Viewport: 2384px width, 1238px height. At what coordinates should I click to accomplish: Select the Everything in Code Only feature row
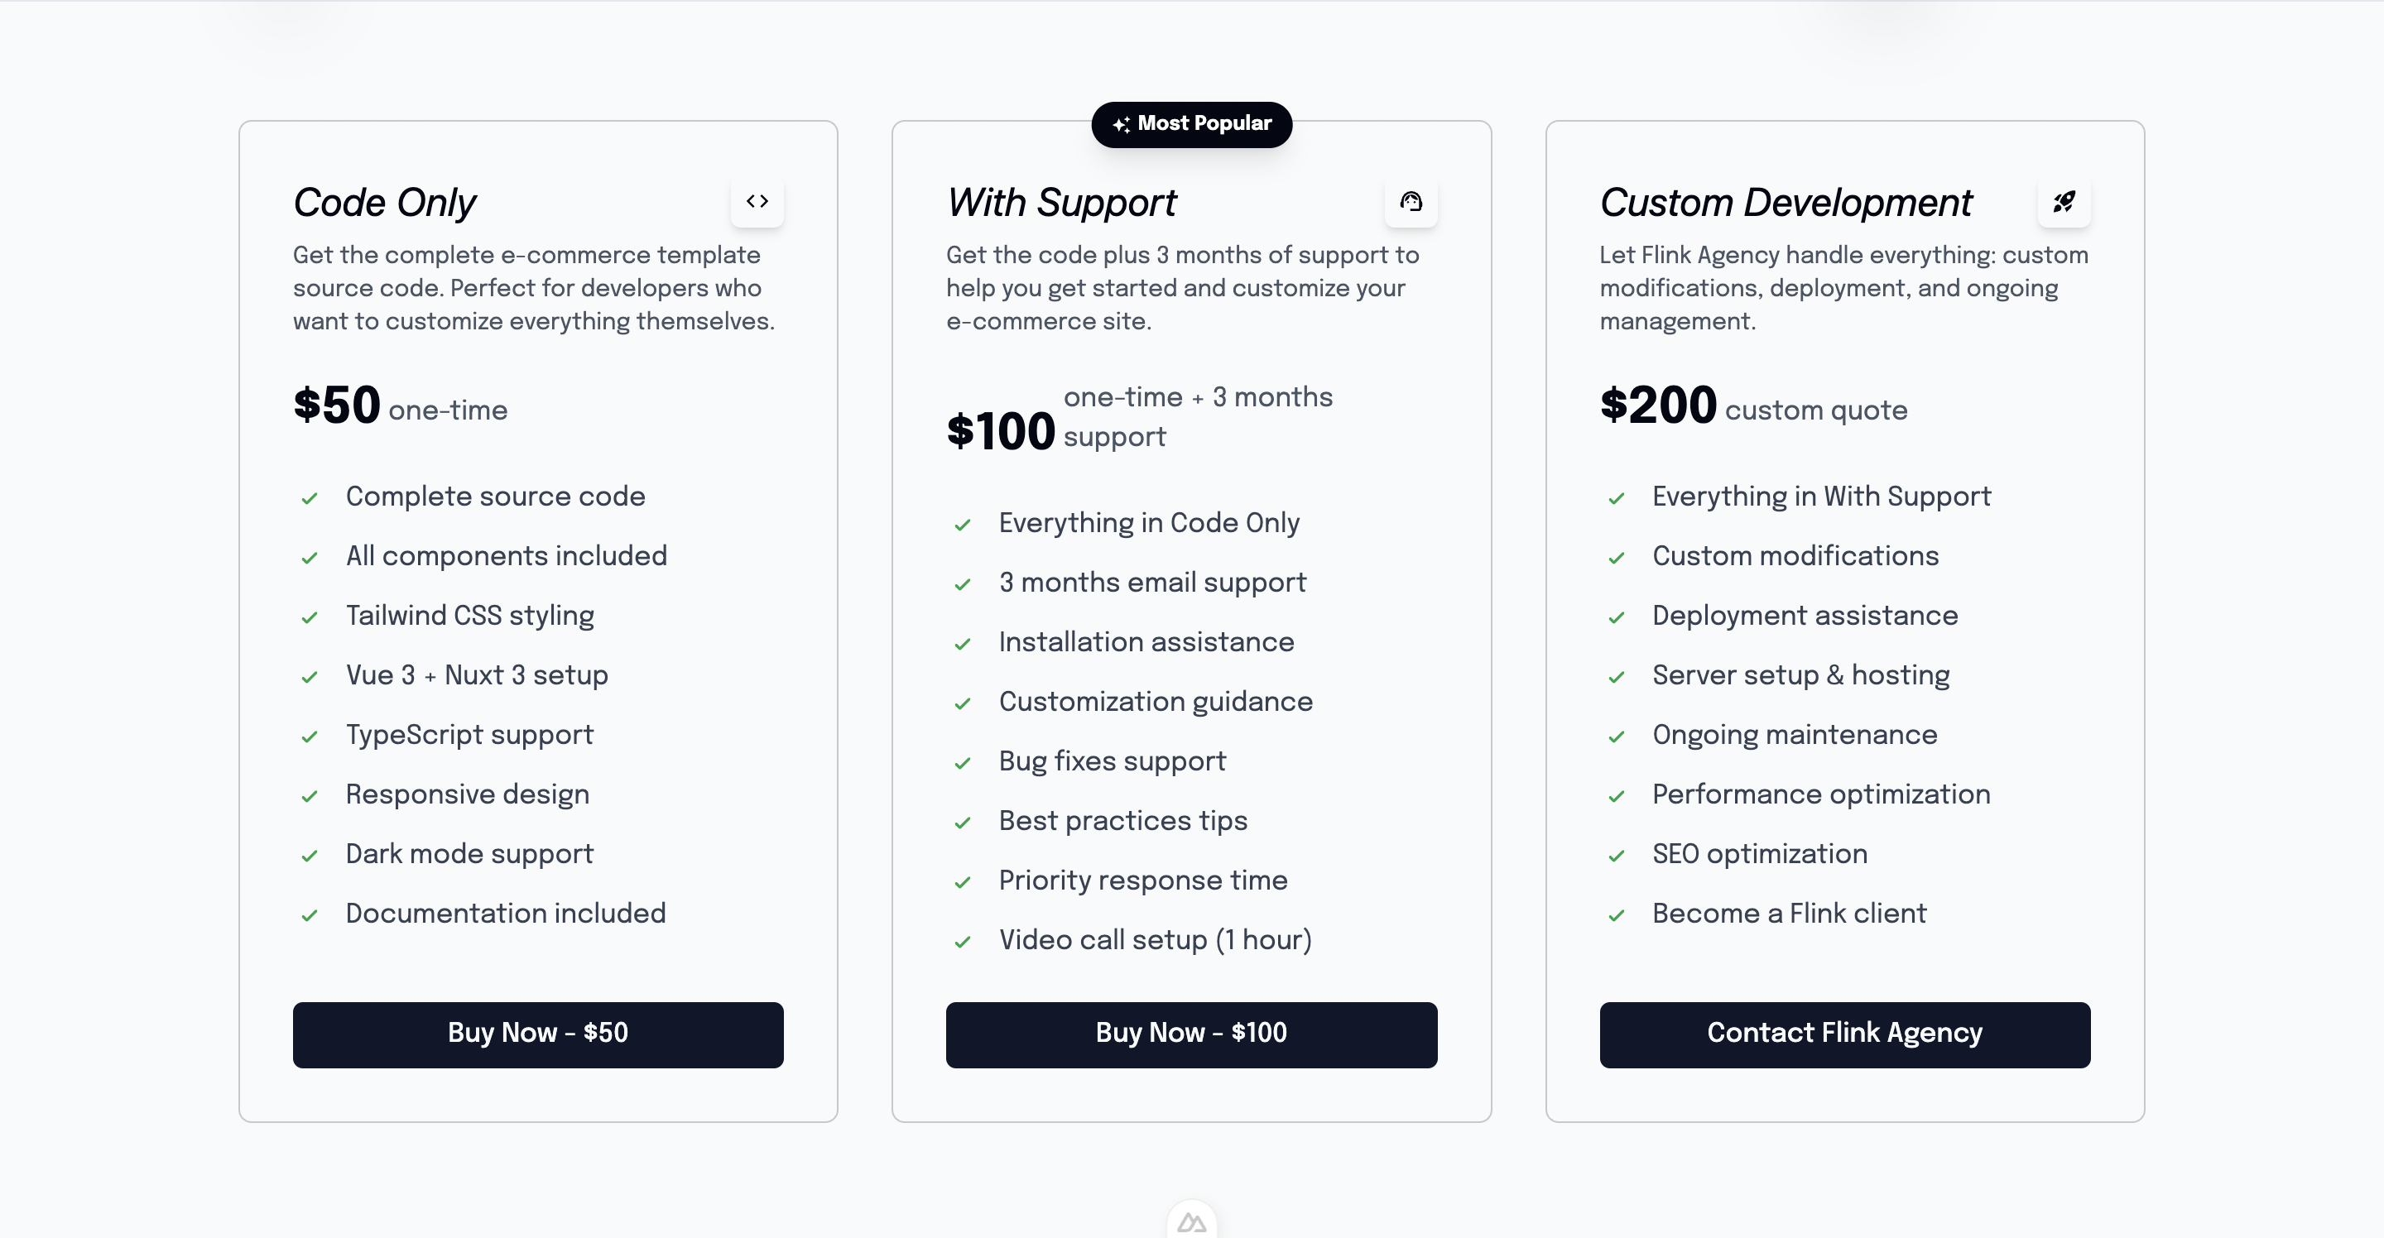coord(1148,523)
